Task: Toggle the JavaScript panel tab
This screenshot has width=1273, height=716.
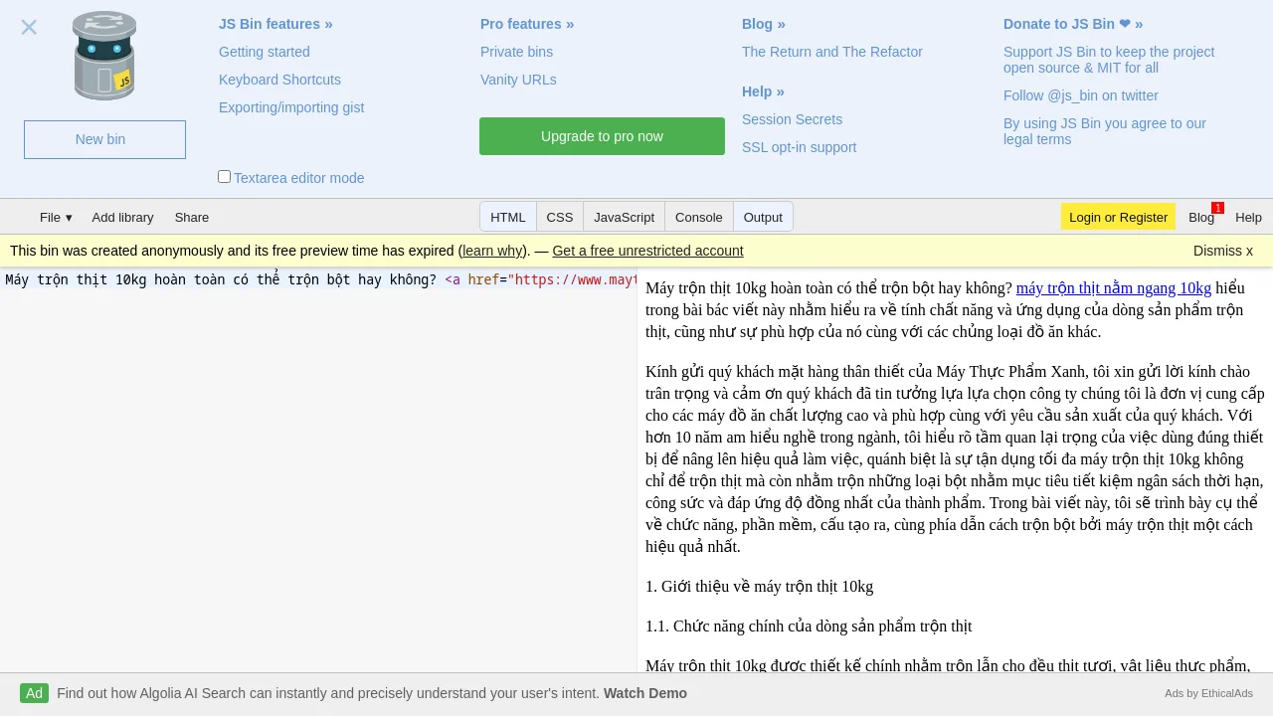Action: click(625, 217)
